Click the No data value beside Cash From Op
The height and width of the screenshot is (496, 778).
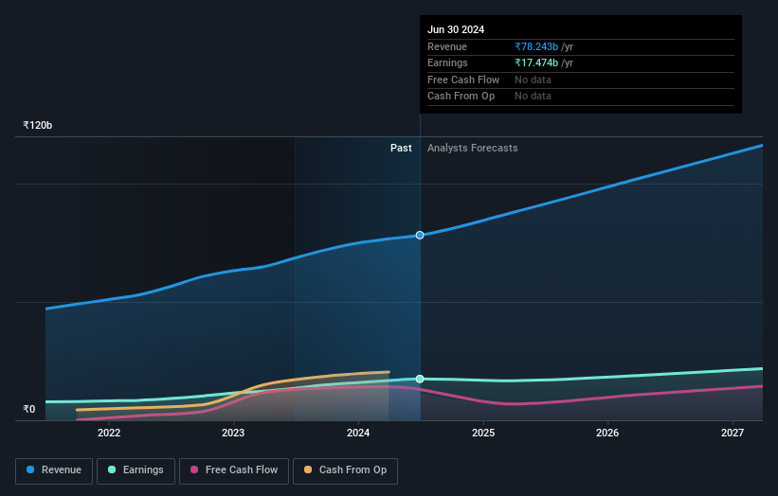point(533,97)
